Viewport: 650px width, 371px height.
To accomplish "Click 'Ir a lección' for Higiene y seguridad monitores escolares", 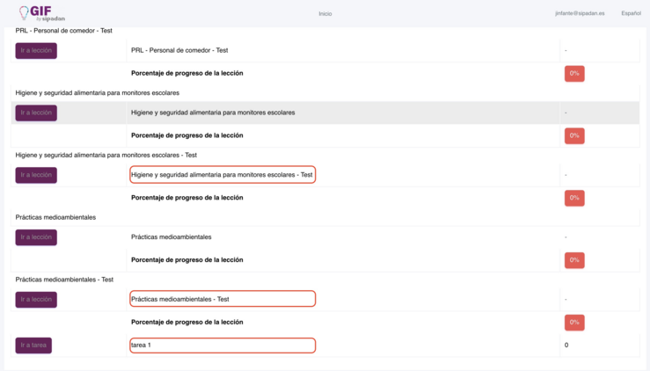I will coord(36,113).
